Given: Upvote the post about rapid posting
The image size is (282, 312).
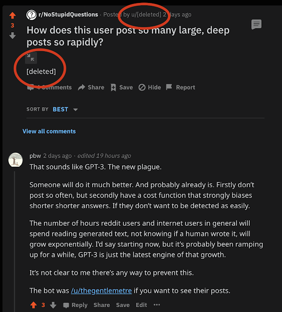Looking at the screenshot, I should click(13, 15).
